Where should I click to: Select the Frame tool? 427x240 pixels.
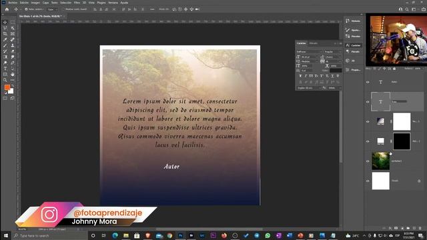click(x=13, y=34)
